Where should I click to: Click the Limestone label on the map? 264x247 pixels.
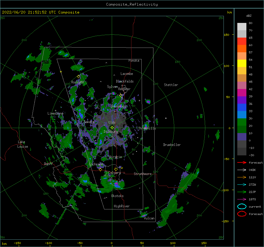[x=55, y=113]
